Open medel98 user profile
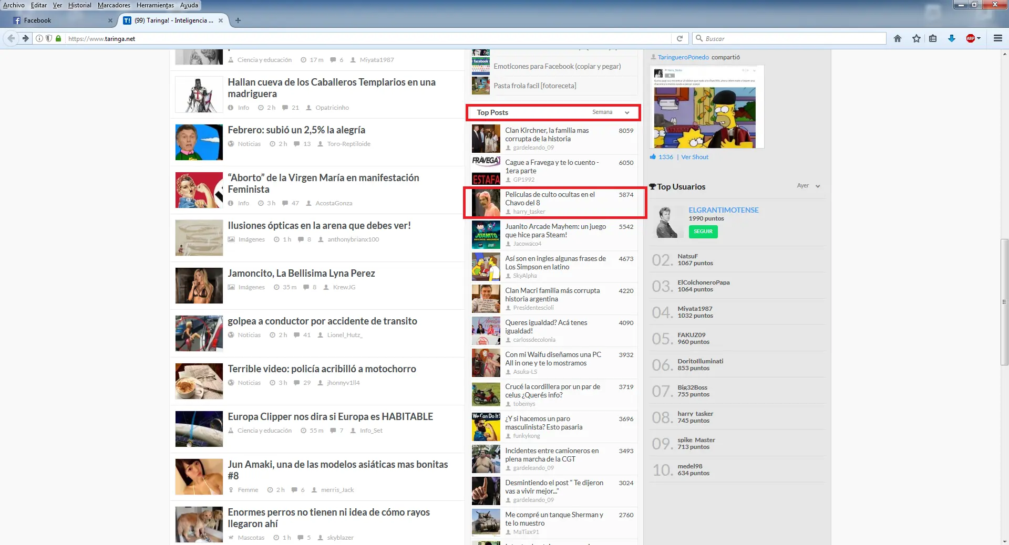Screen dimensions: 1009x545 click(689, 466)
